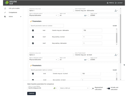128x96 pixels.
Task: Click Clear in Option 1 parameters
Action: pyautogui.click(x=115, y=26)
